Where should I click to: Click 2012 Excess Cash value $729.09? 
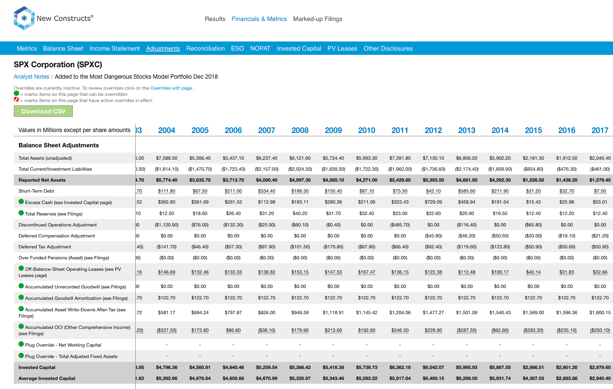[433, 202]
